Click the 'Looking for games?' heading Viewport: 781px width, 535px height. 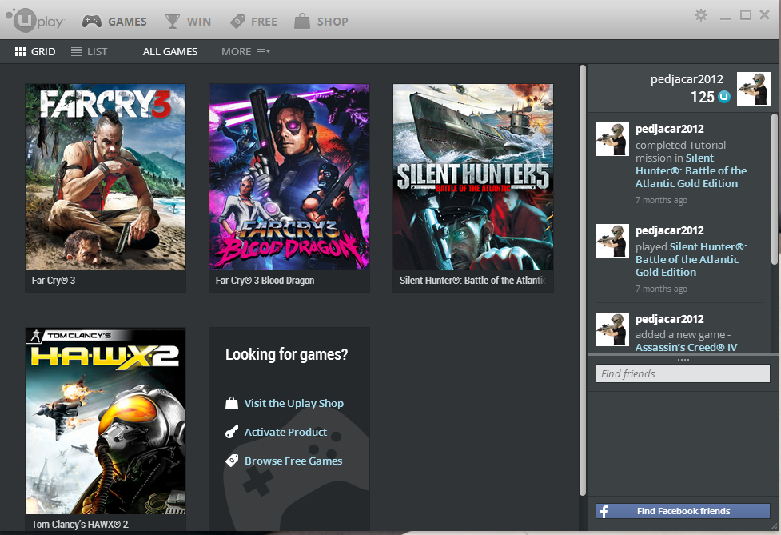tap(286, 355)
